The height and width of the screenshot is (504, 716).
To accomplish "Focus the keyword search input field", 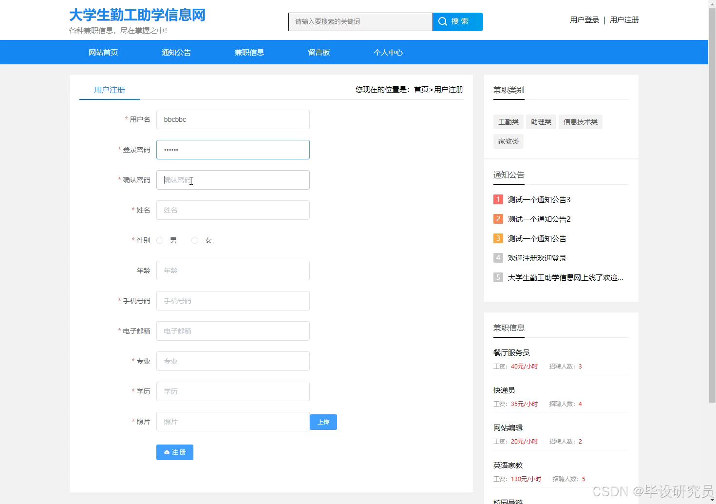I will pos(360,22).
